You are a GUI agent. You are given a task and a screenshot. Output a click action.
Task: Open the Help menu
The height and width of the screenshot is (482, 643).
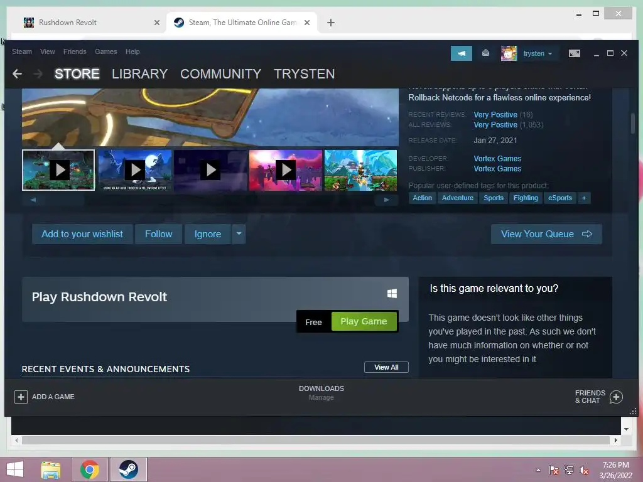coord(132,51)
